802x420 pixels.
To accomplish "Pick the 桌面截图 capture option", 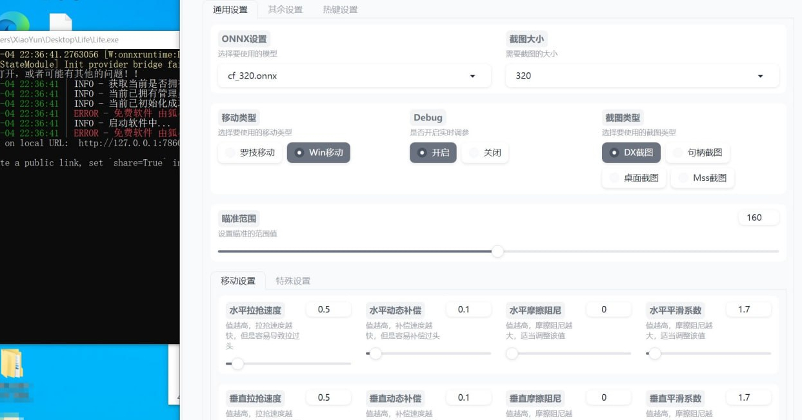I will click(x=634, y=178).
